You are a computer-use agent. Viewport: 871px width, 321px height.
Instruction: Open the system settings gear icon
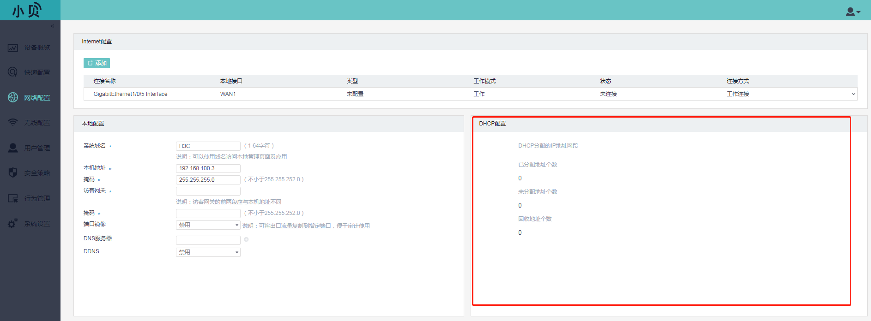coord(13,223)
